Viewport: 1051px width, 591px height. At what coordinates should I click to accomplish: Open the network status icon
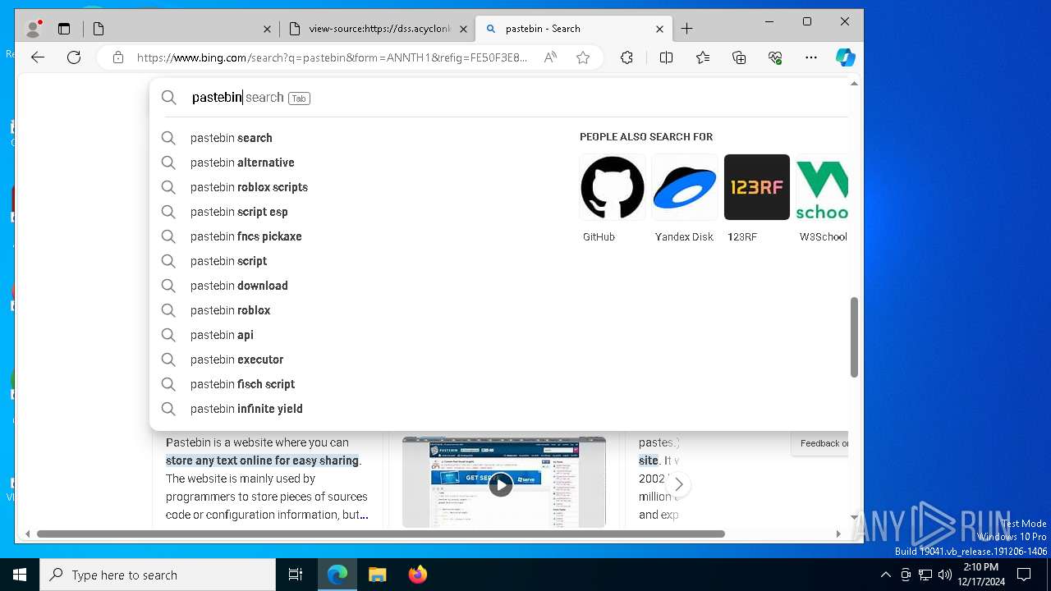coord(925,575)
